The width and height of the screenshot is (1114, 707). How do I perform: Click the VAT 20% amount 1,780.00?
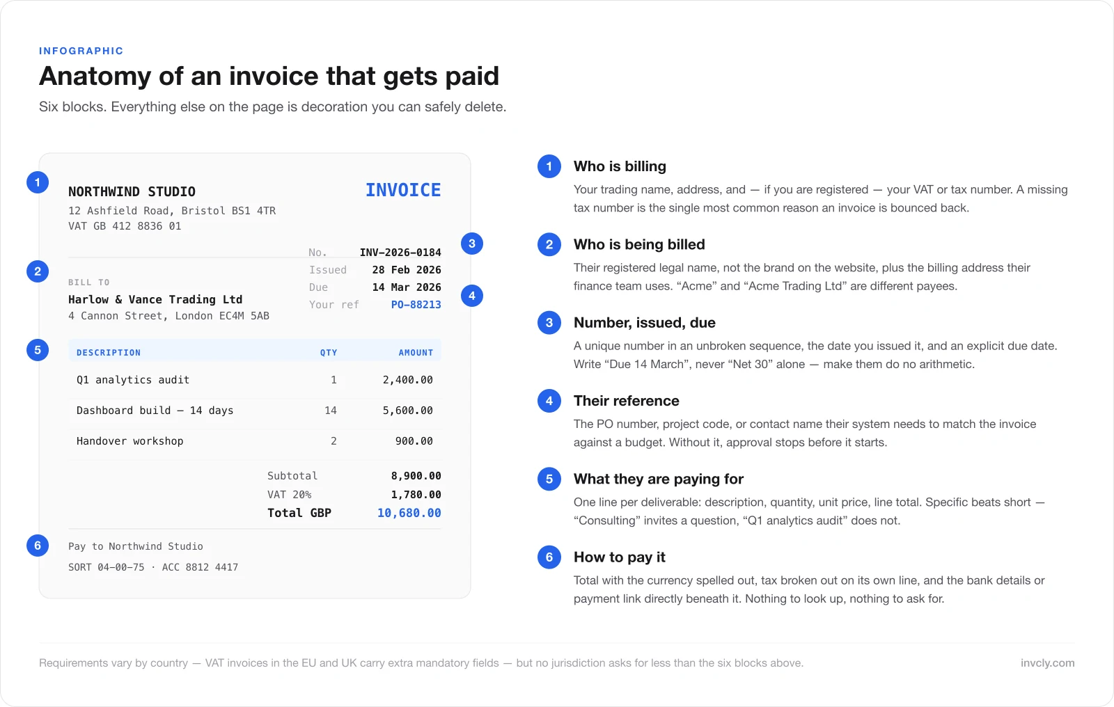(x=416, y=495)
